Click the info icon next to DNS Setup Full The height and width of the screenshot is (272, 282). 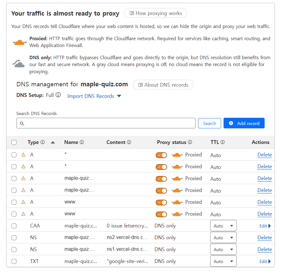[x=58, y=95]
